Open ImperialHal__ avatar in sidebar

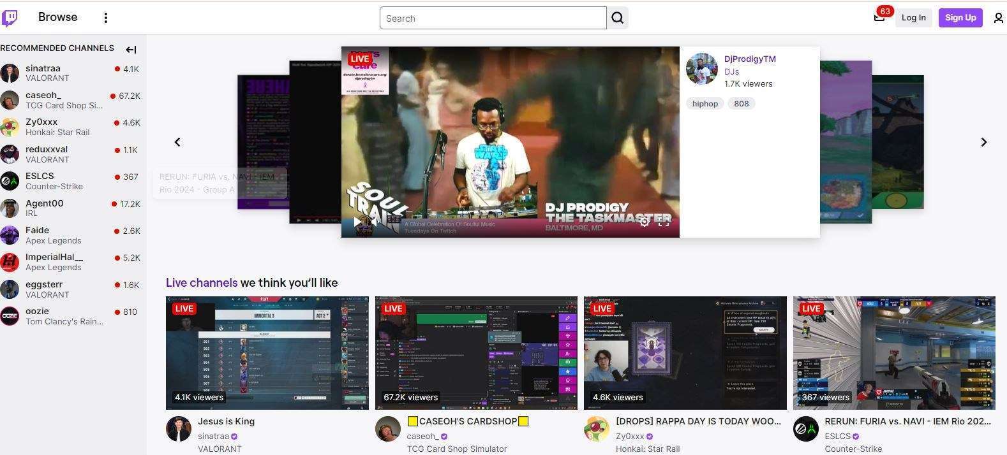pyautogui.click(x=10, y=262)
